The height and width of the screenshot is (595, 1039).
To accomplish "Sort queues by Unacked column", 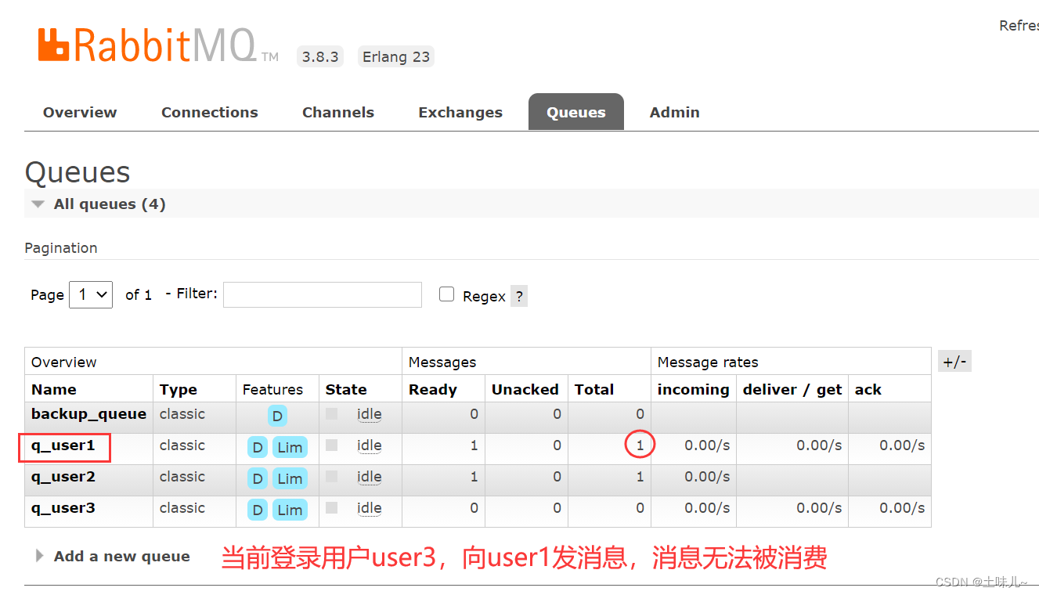I will [x=525, y=389].
